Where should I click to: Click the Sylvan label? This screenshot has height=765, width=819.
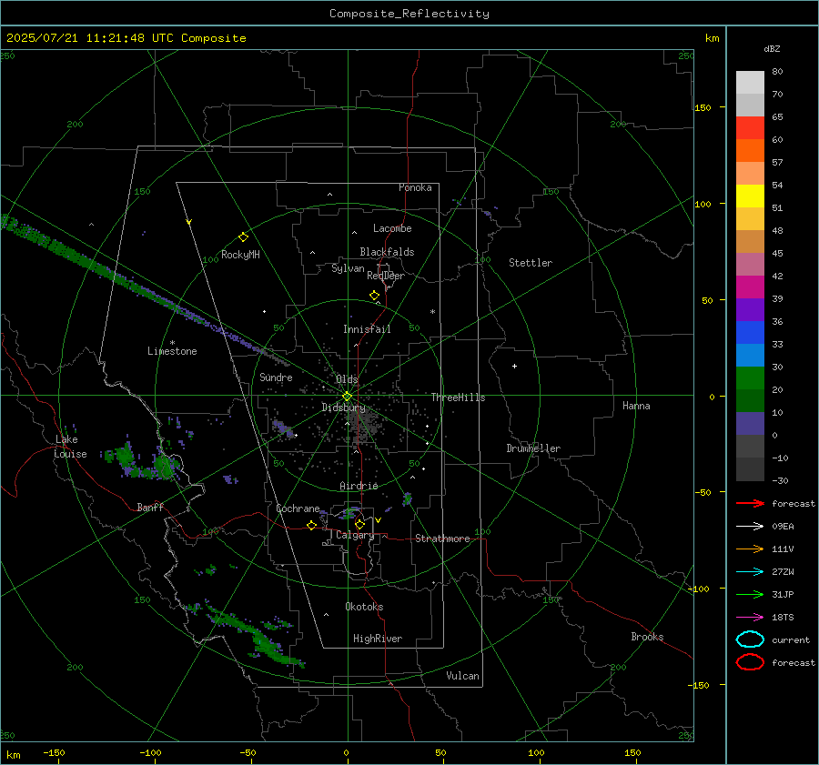[348, 268]
